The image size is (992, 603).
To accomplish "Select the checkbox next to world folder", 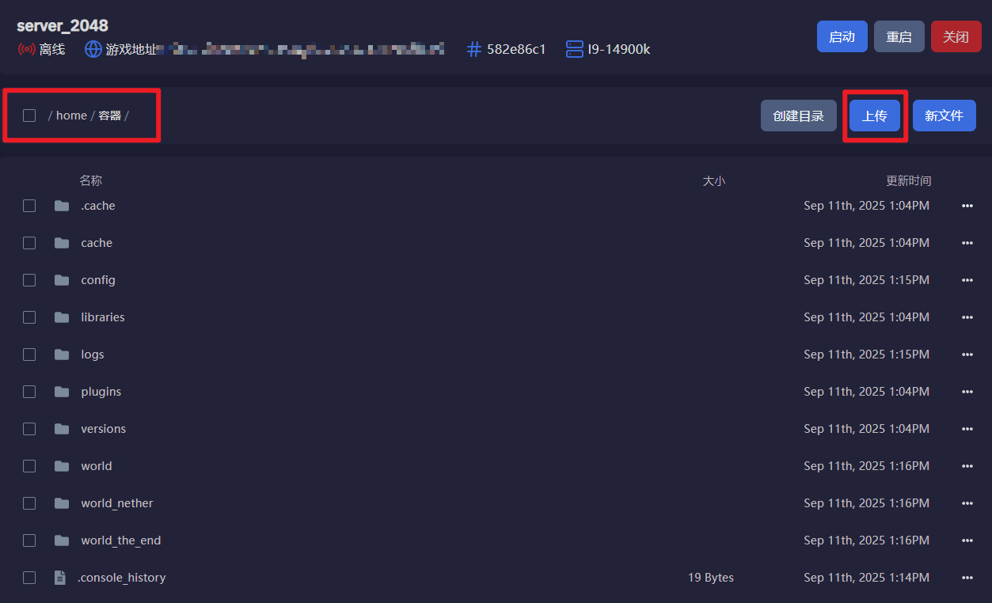I will coord(29,466).
